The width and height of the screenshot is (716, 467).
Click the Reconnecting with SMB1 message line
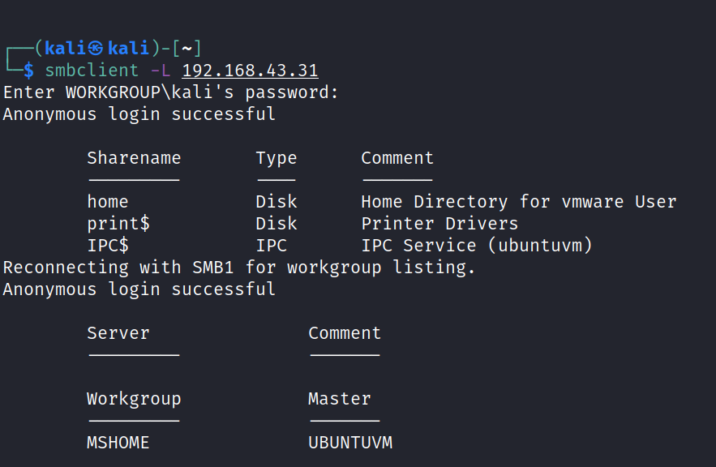click(x=239, y=268)
